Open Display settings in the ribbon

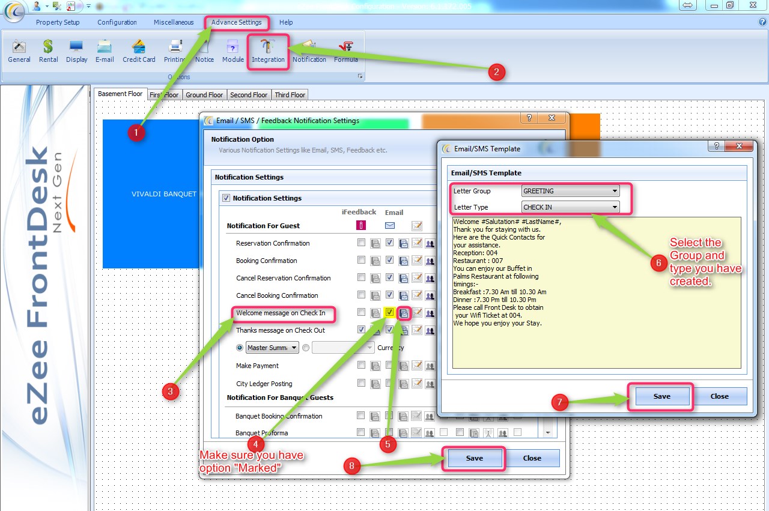(76, 51)
